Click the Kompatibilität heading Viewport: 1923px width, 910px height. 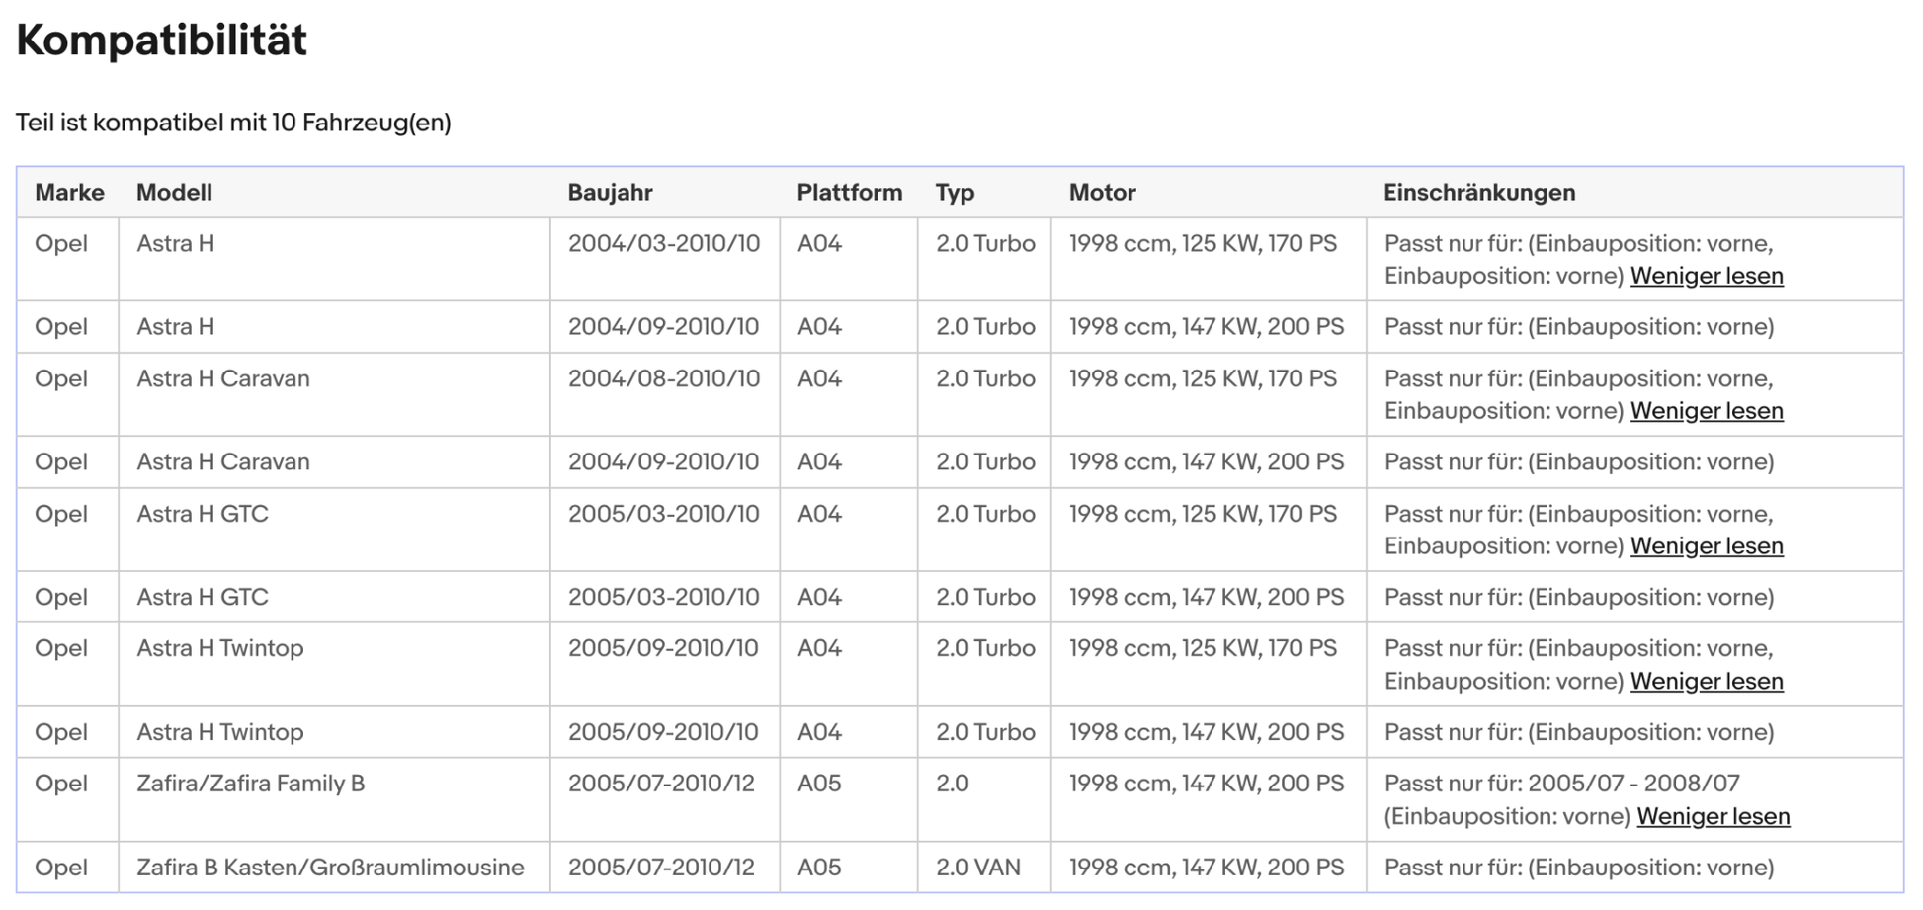tap(161, 41)
